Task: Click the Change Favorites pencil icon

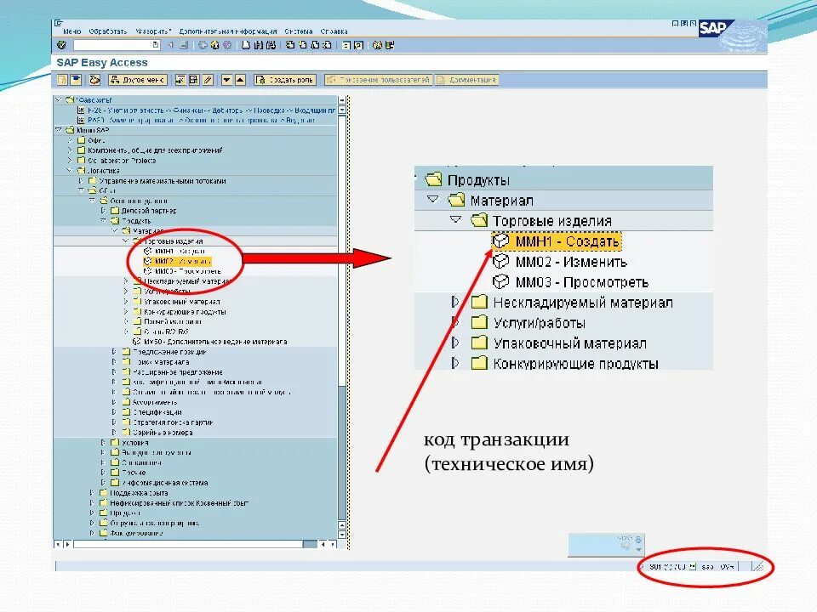Action: [x=208, y=80]
